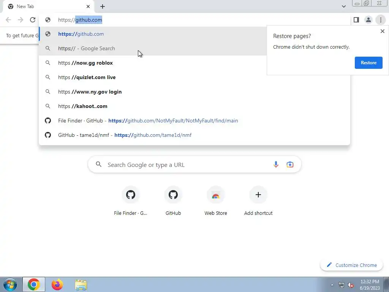Open File Finder GitHub NotMyFault suggestion
Viewport: 389px width, 292px height.
[x=194, y=121]
